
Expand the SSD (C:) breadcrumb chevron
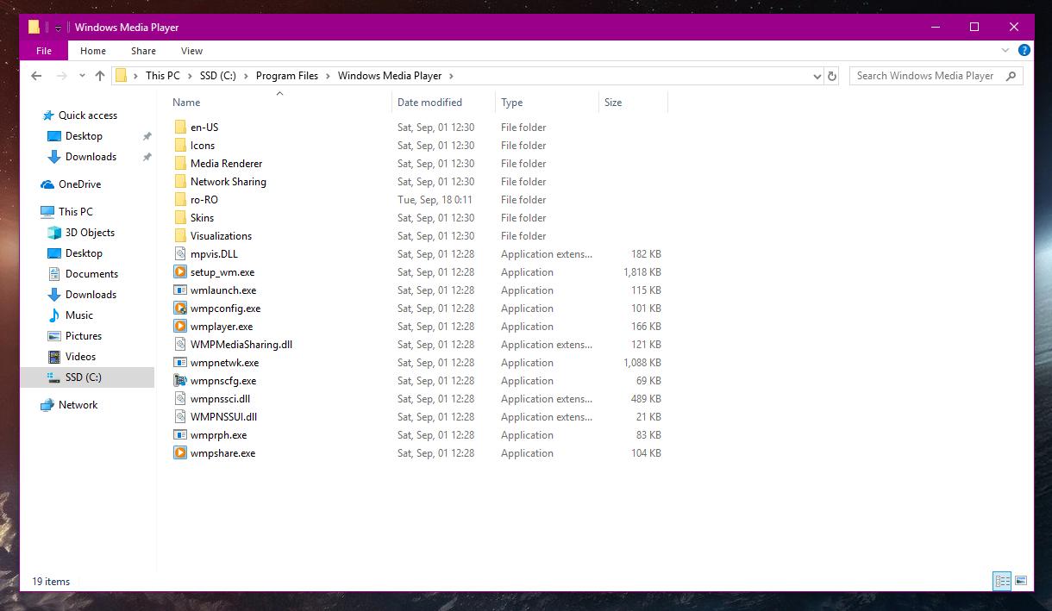[x=247, y=76]
